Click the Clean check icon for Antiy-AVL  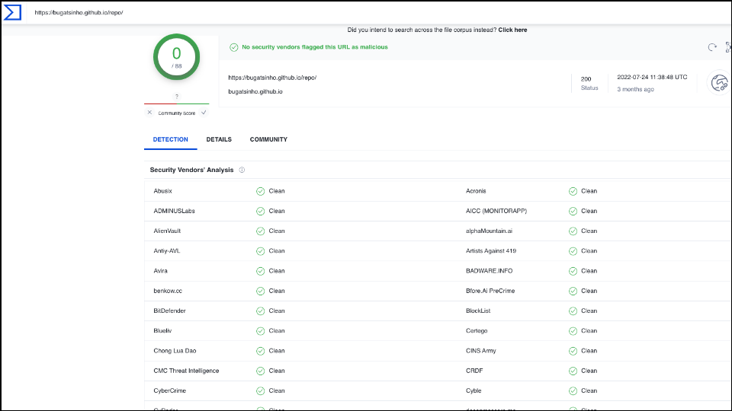[x=261, y=251]
